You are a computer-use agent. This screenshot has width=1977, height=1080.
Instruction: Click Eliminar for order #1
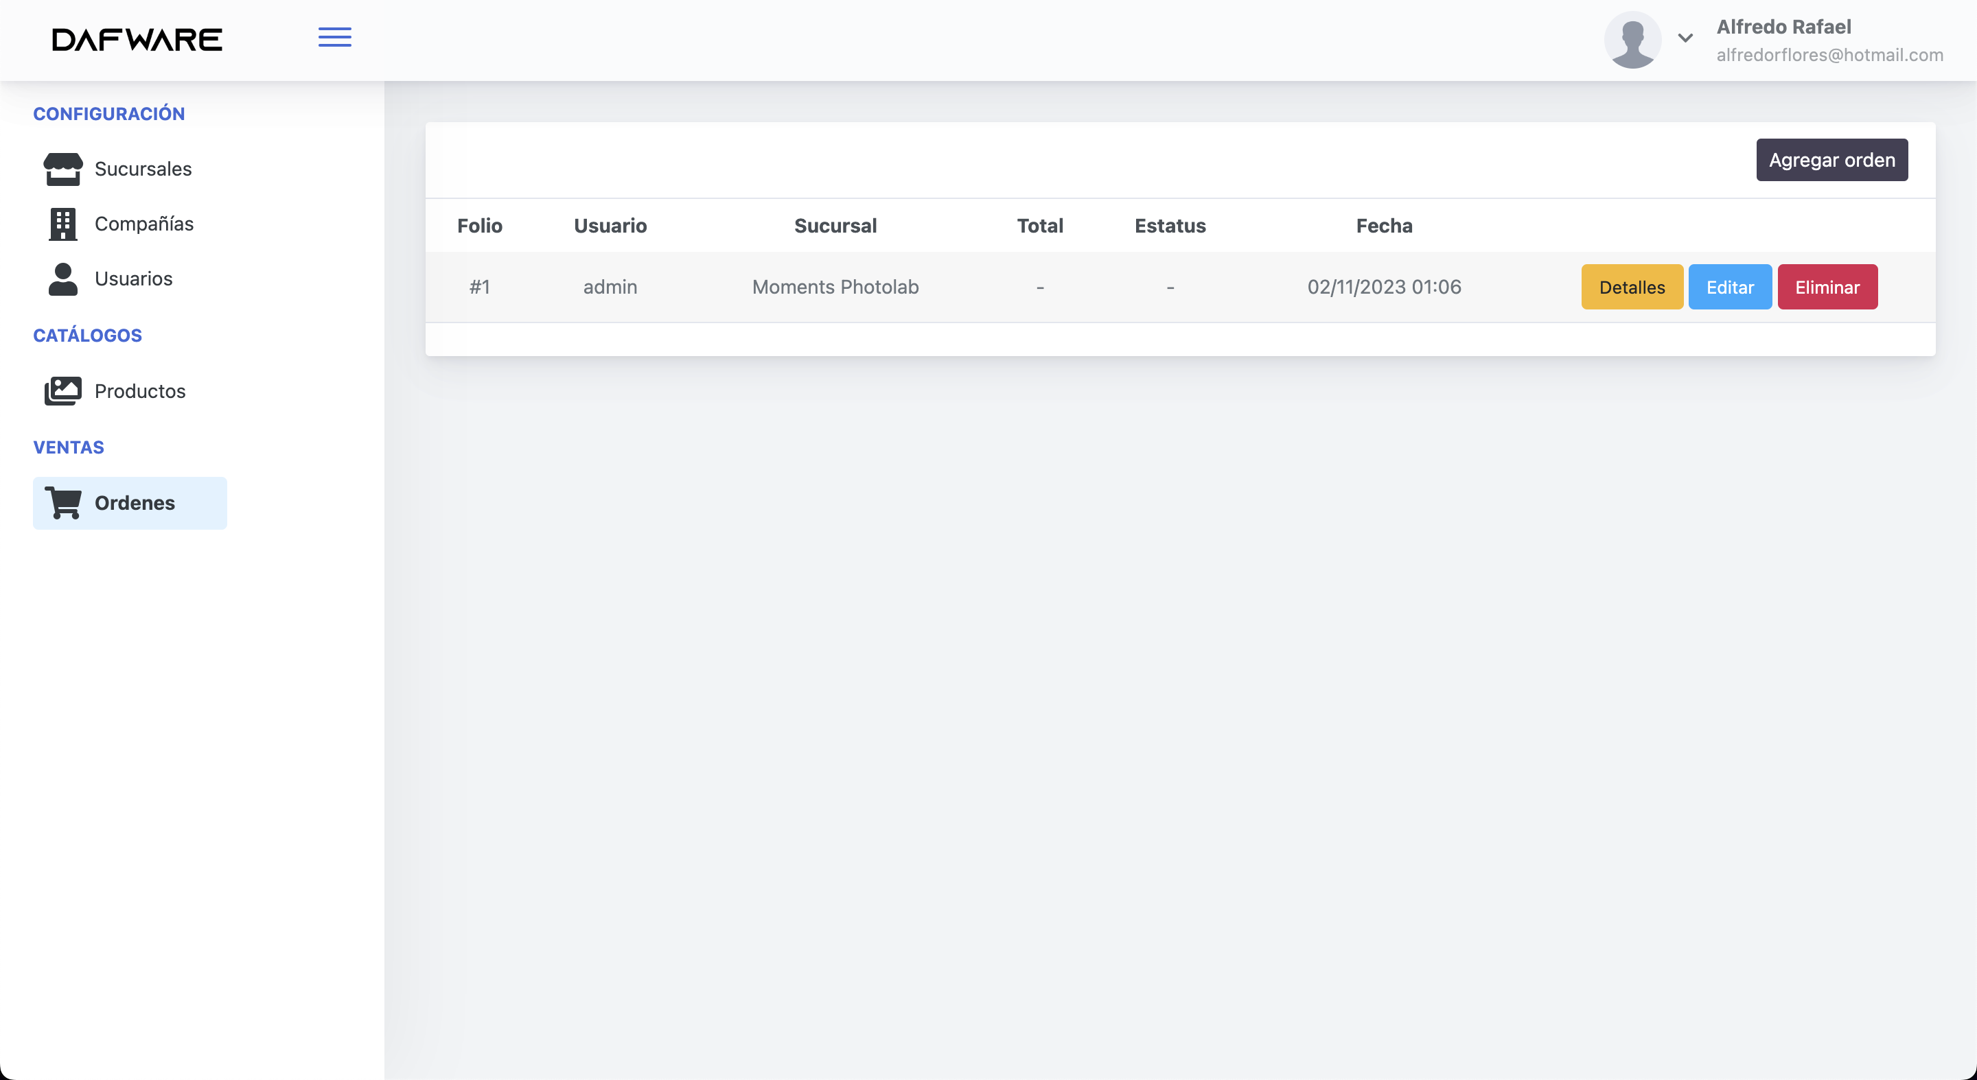click(x=1827, y=287)
